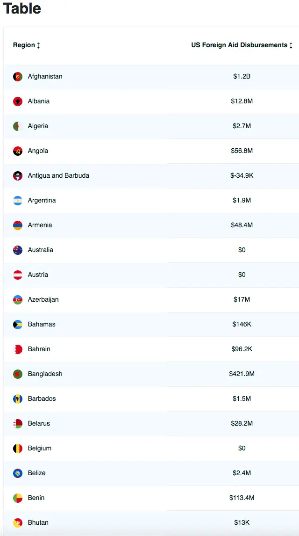
Task: Click the Region column header
Action: [x=24, y=45]
